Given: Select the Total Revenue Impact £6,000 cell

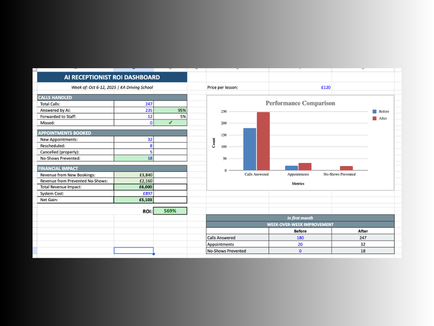Looking at the screenshot, I should pyautogui.click(x=134, y=187).
